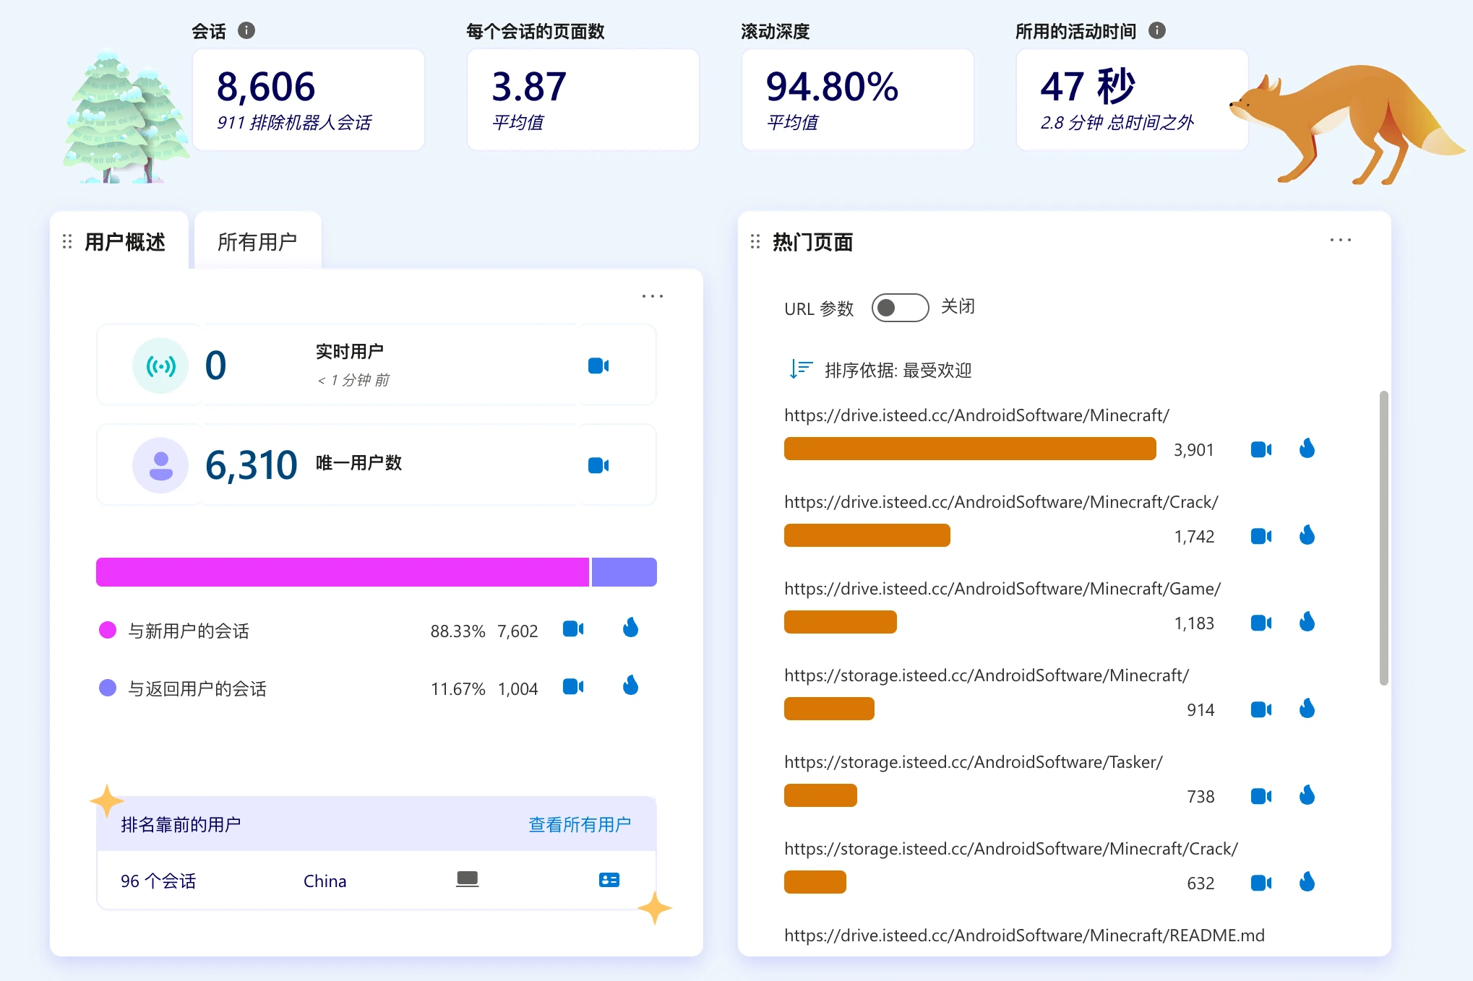Open more options menu in 用户概述 card
This screenshot has width=1473, height=981.
[x=652, y=296]
